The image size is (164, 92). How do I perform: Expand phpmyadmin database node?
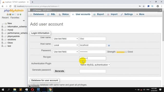2,36
